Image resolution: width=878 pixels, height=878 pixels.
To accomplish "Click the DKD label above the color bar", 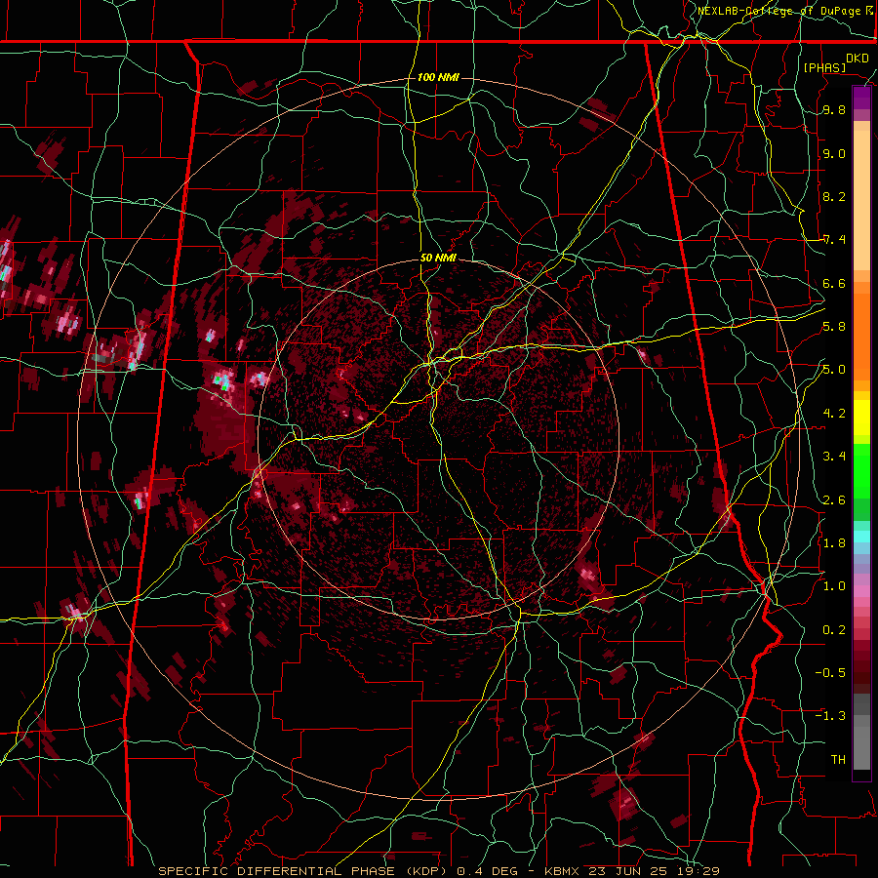I will pos(858,59).
